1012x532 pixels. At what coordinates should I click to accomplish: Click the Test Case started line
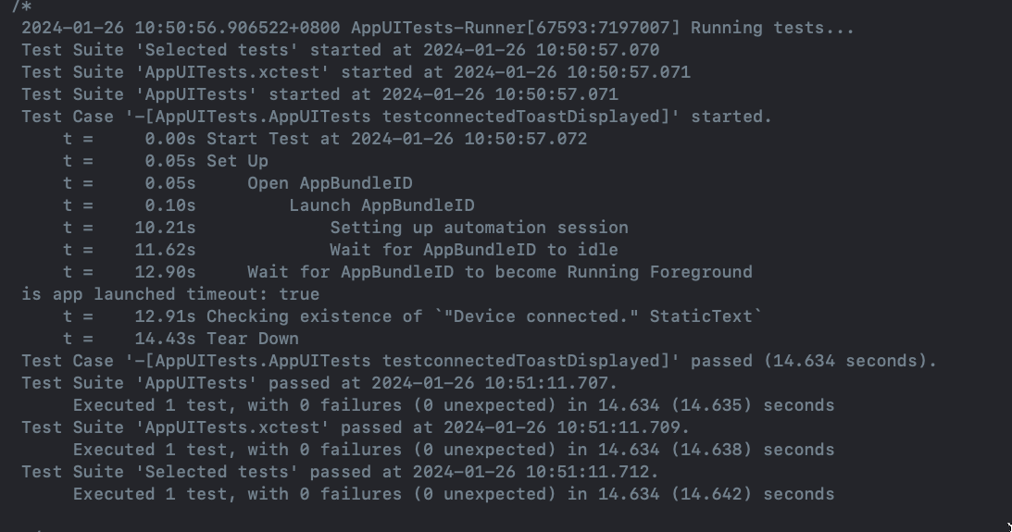[396, 117]
